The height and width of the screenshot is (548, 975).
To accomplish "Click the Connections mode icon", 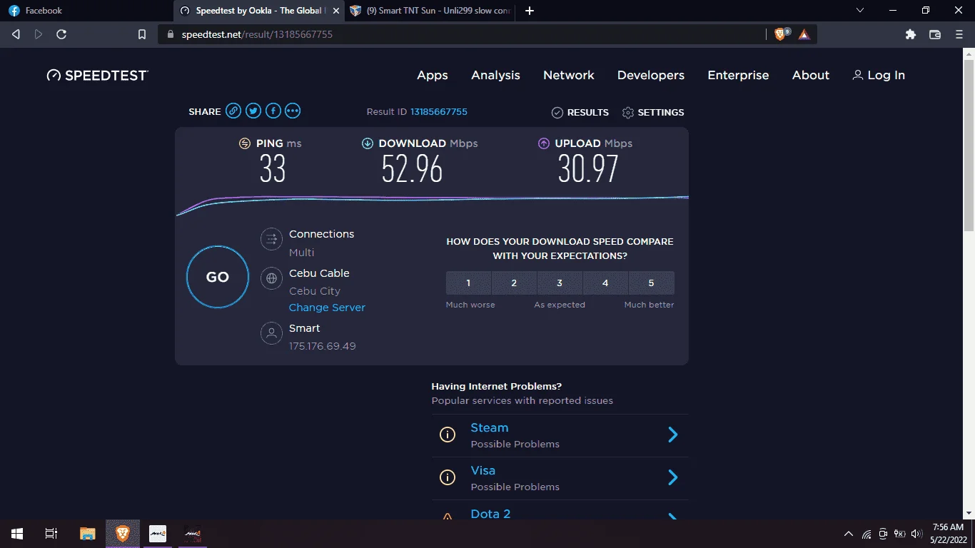I will click(271, 239).
